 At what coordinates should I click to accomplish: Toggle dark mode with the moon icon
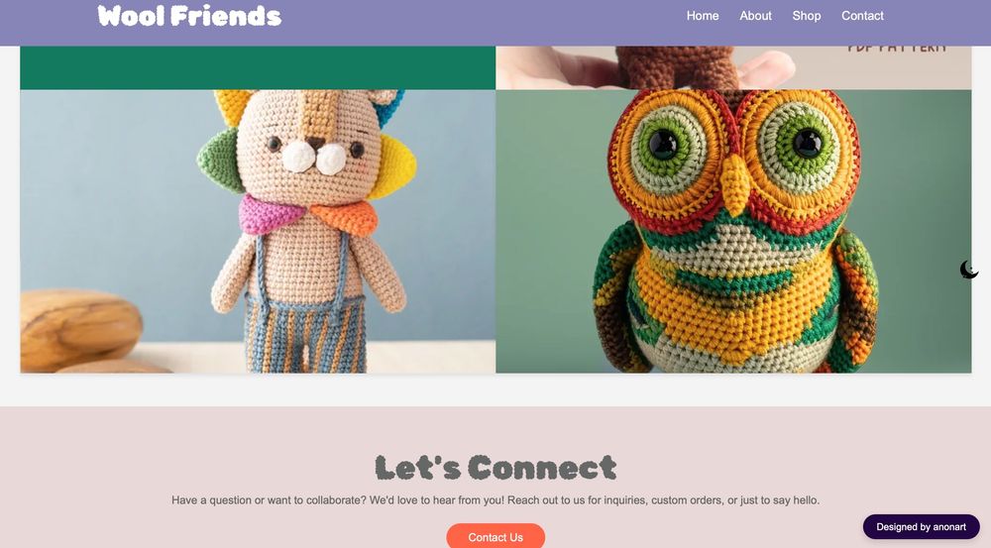pyautogui.click(x=969, y=270)
